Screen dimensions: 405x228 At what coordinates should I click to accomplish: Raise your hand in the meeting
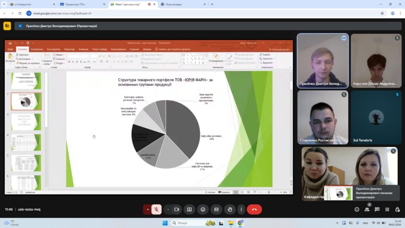tap(230, 209)
